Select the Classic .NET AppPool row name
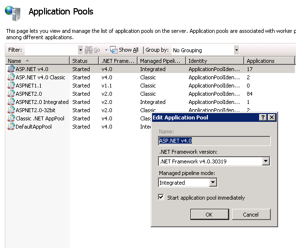 click(x=40, y=118)
